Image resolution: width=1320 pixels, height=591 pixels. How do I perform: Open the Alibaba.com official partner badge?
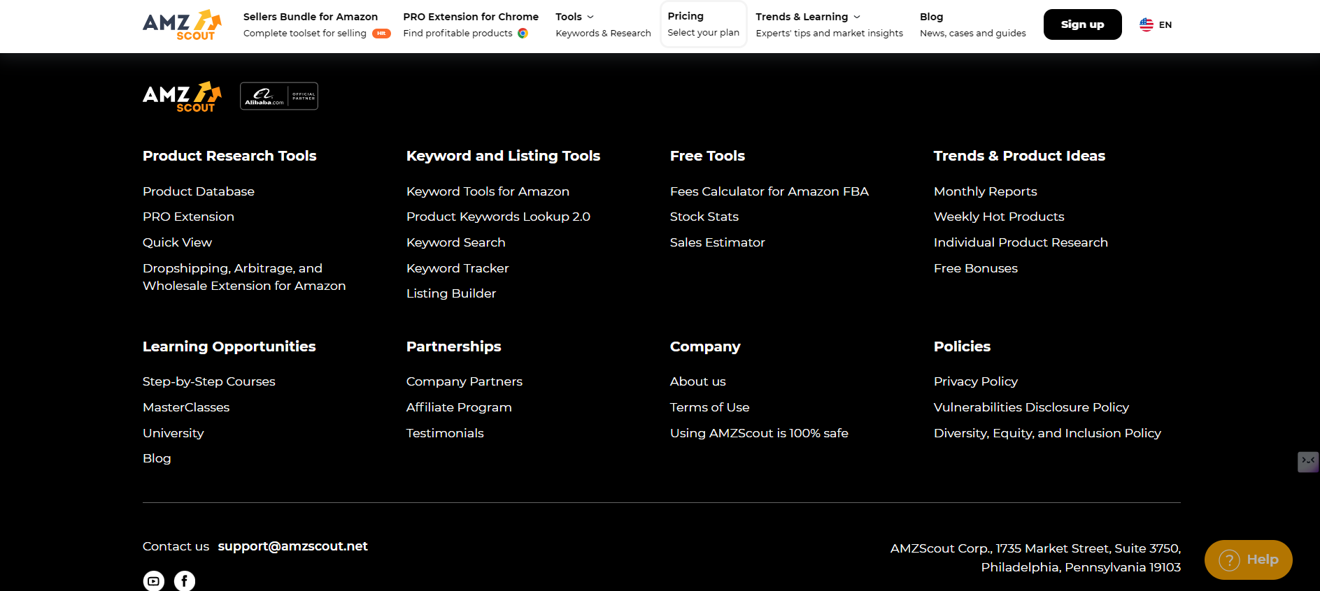[x=279, y=96]
